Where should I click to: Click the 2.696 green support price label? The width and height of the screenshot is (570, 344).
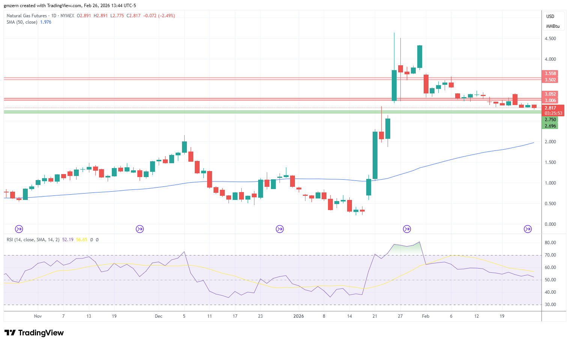(550, 126)
